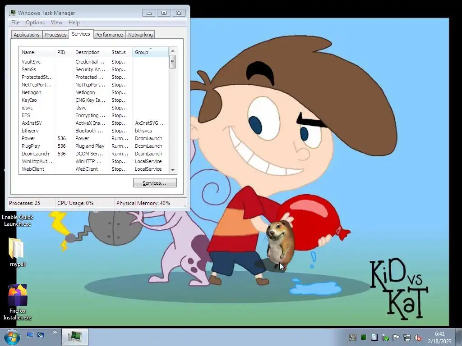462x346 pixels.
Task: Switch to the Processes tab
Action: coord(55,35)
